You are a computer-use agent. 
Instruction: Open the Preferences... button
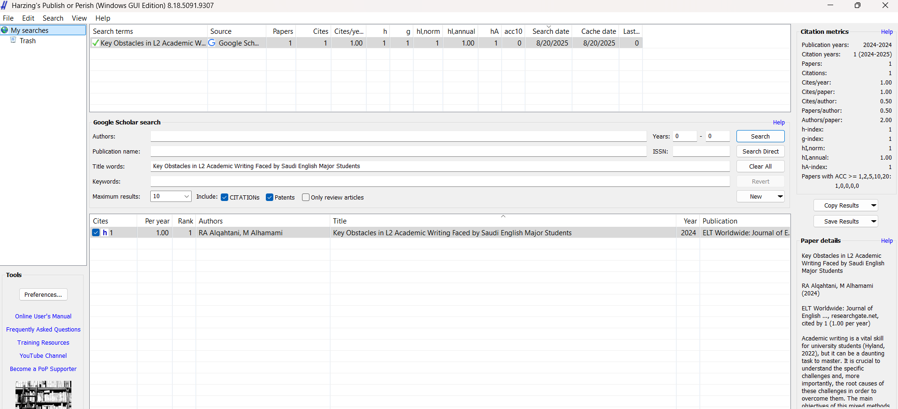click(43, 294)
